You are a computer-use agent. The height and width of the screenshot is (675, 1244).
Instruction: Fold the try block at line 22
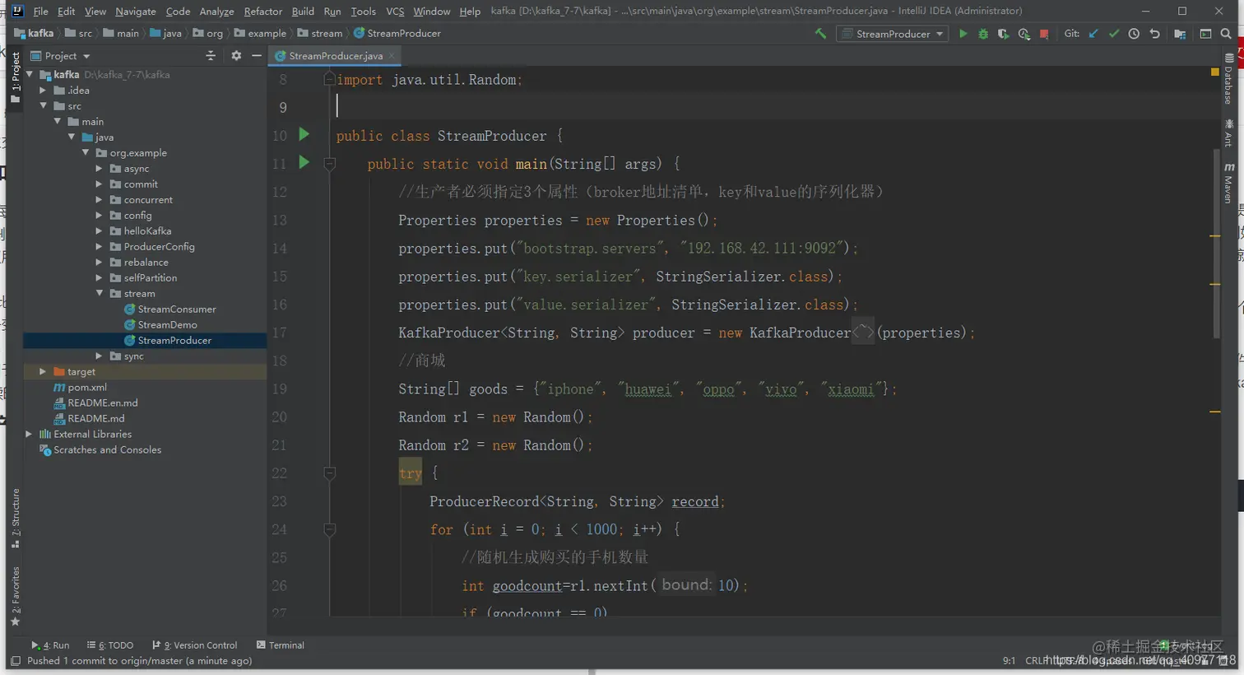(330, 473)
